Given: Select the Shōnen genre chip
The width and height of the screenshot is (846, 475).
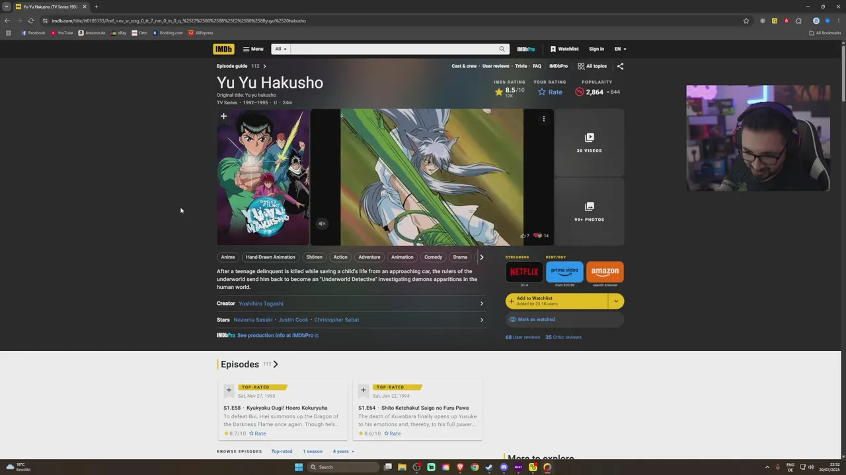Looking at the screenshot, I should (x=314, y=257).
